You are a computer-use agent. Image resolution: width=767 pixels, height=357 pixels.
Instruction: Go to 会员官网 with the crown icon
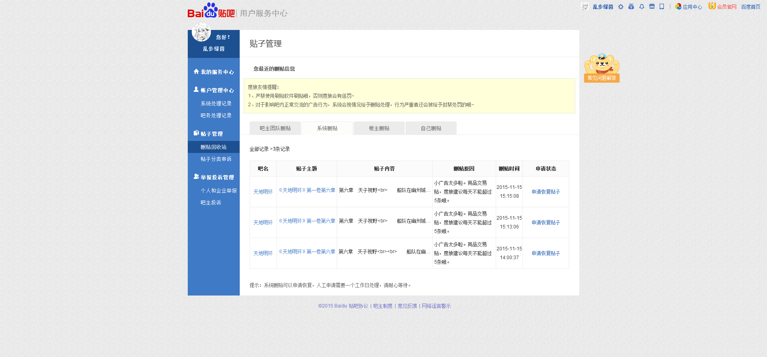[x=723, y=7]
